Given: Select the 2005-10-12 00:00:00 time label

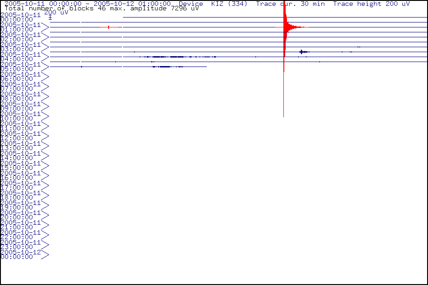Looking at the screenshot, I should (x=20, y=254).
